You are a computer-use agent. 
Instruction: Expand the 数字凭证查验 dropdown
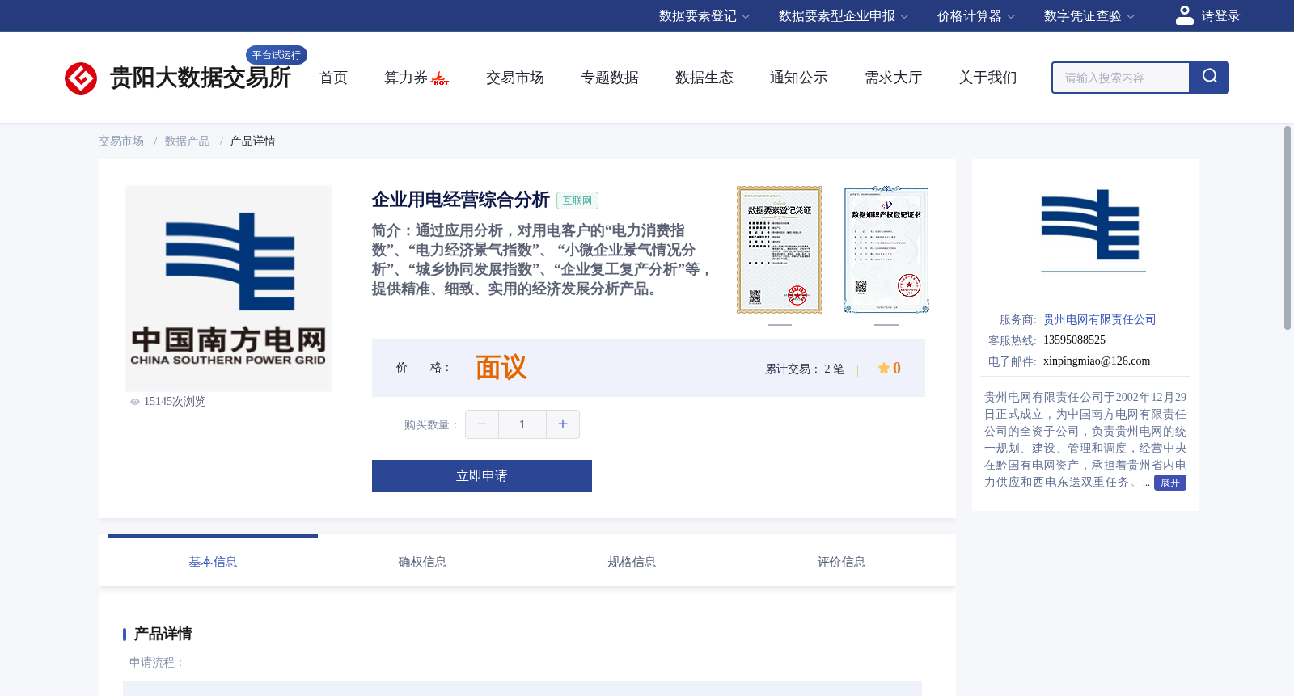coord(1089,16)
